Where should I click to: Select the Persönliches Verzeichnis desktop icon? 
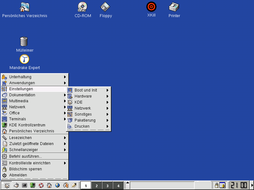25,10
